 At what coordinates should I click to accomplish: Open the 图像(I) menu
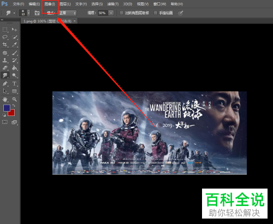point(50,4)
